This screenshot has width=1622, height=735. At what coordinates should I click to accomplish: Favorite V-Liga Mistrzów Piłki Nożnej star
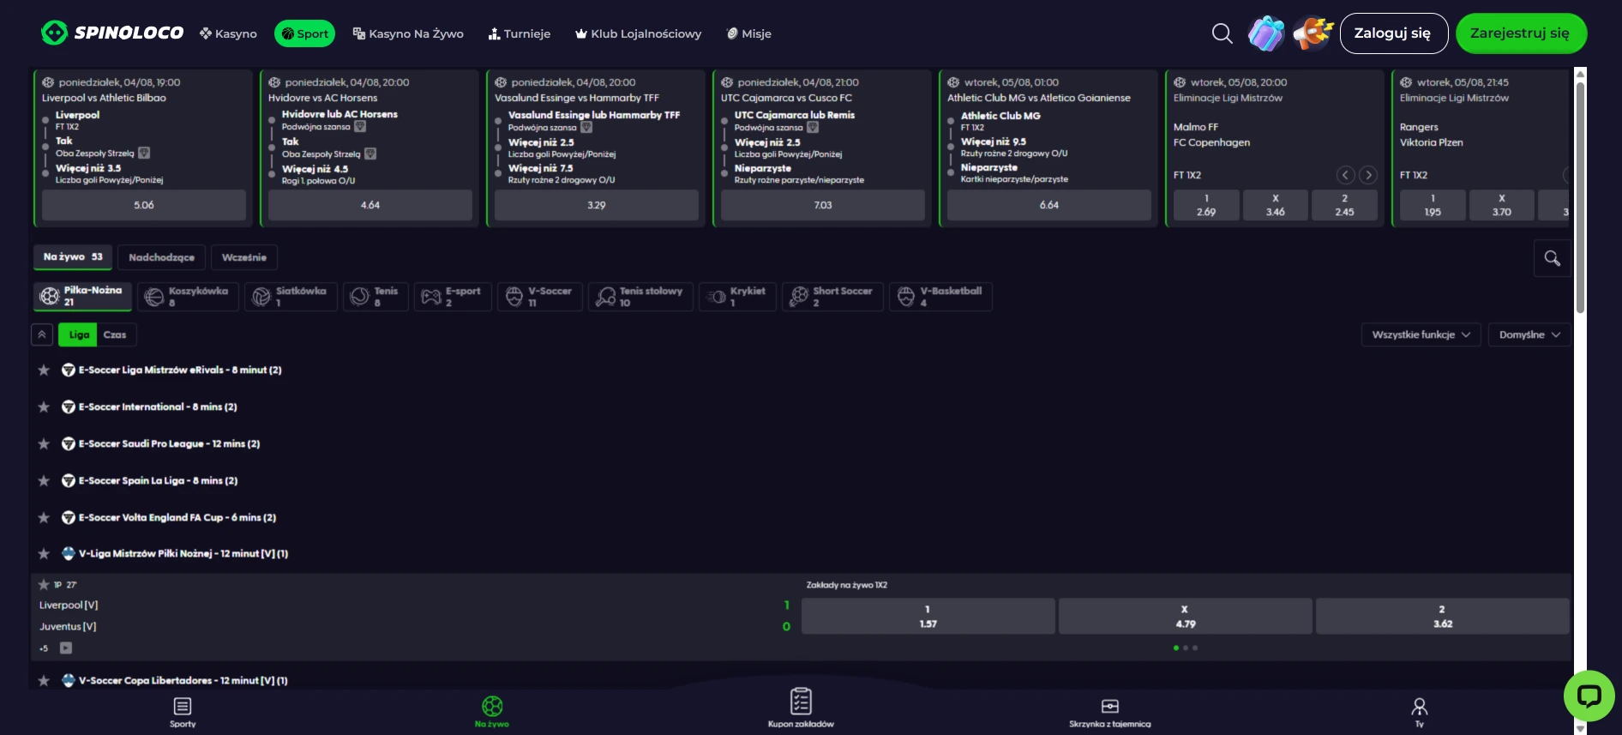[44, 553]
